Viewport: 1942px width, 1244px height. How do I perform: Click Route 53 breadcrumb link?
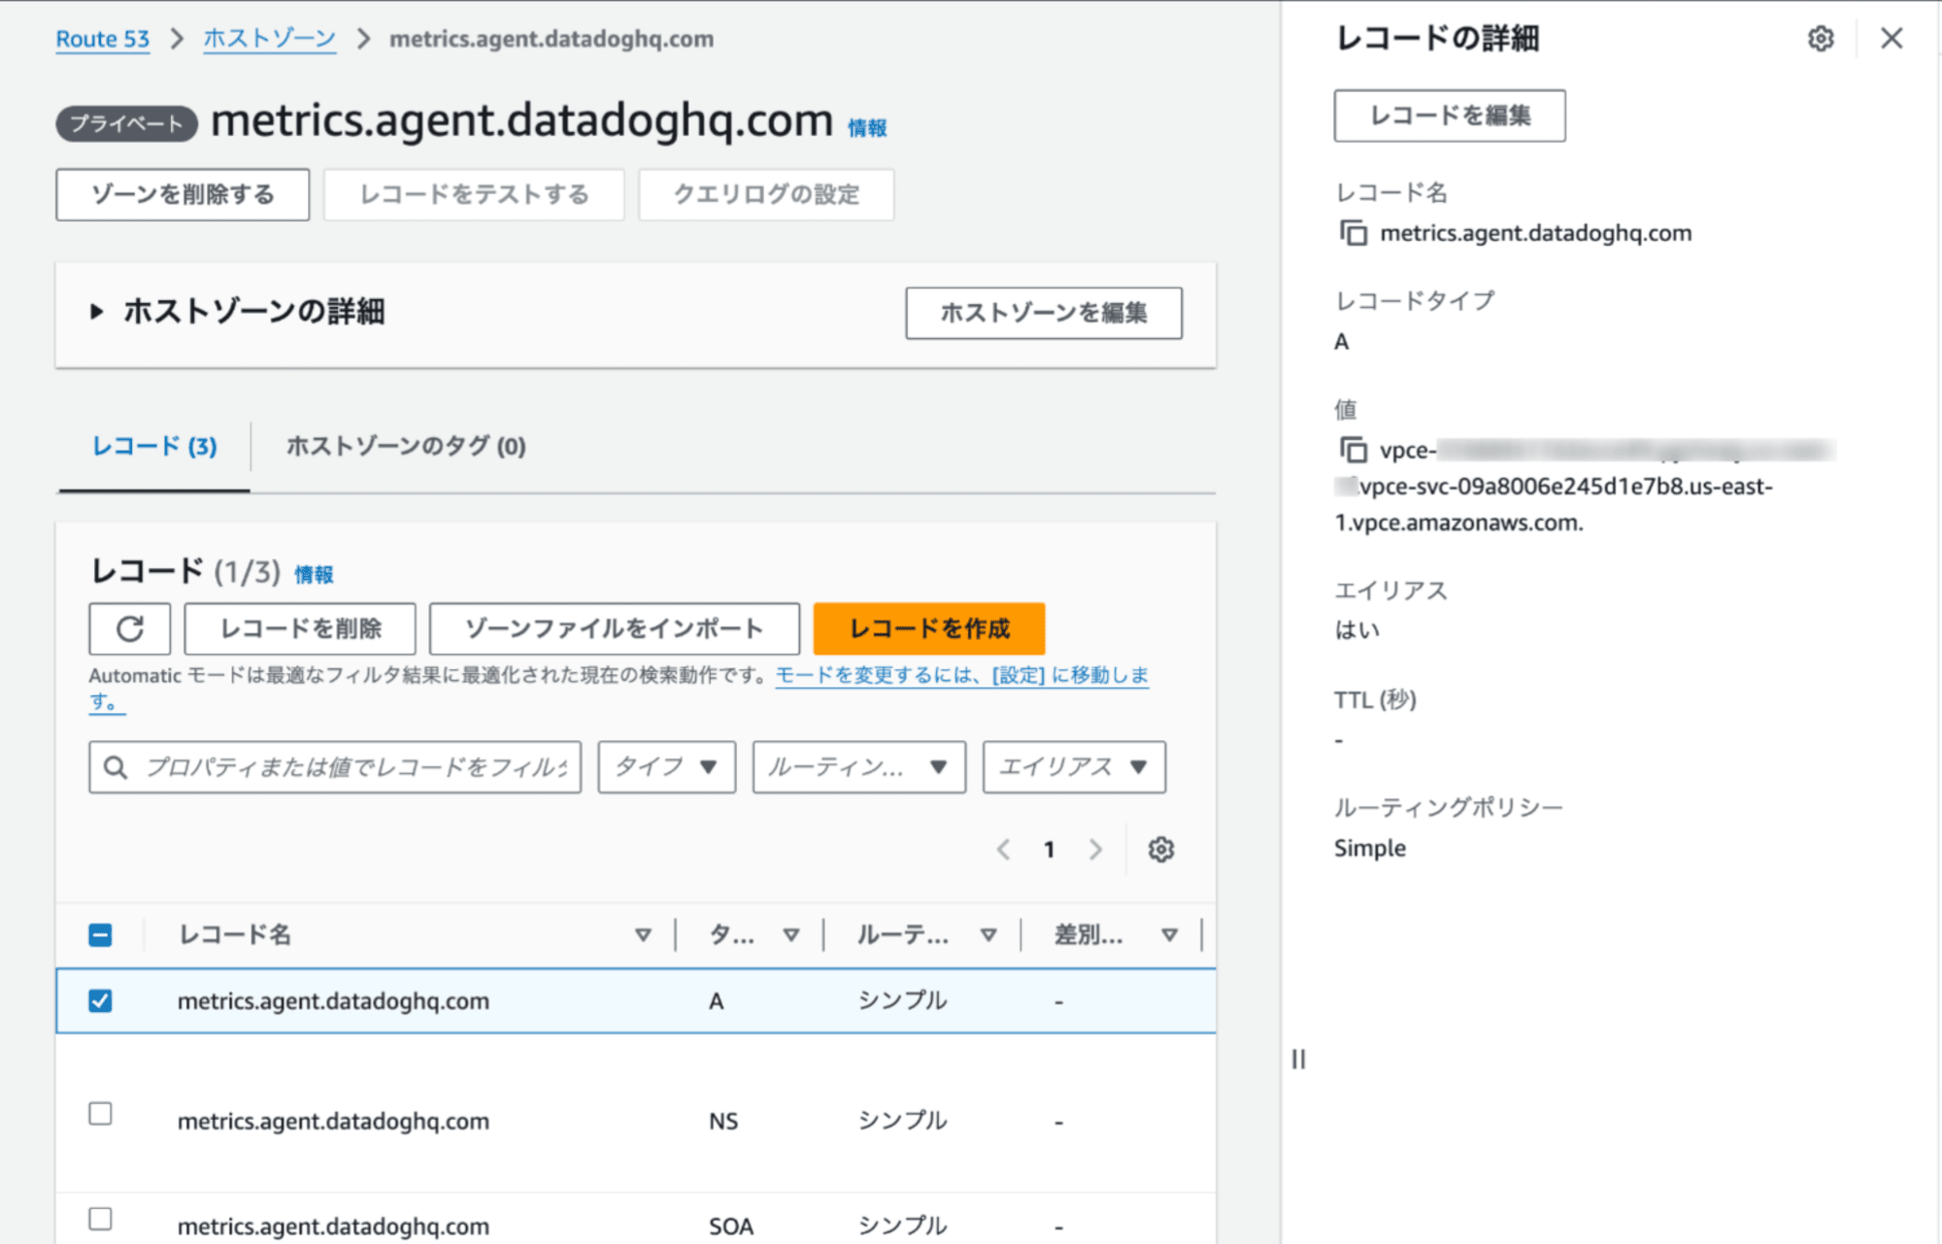click(103, 39)
